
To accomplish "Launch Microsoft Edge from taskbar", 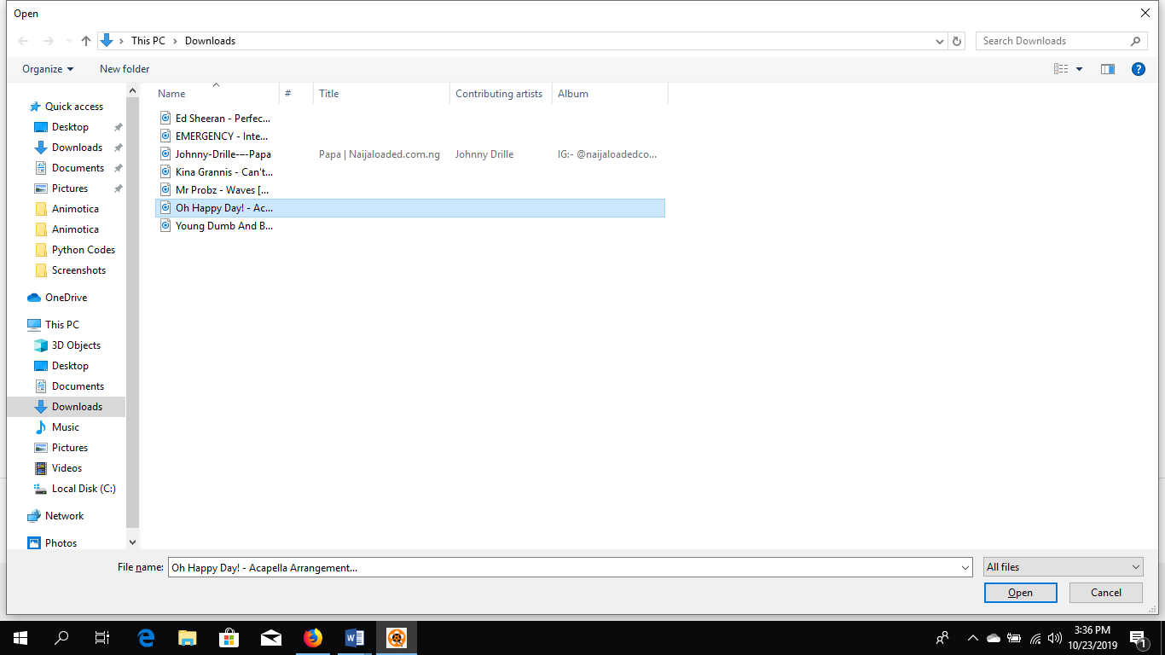I will pos(146,638).
